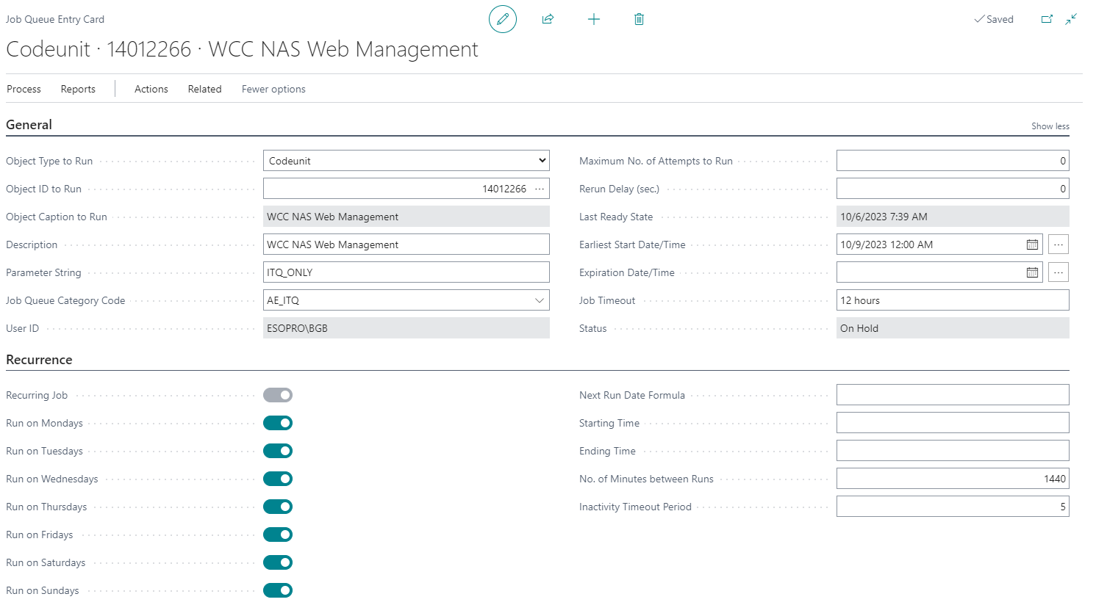This screenshot has height=616, width=1096.
Task: Open calendar picker for Earliest Start Date/Time
Action: [1032, 244]
